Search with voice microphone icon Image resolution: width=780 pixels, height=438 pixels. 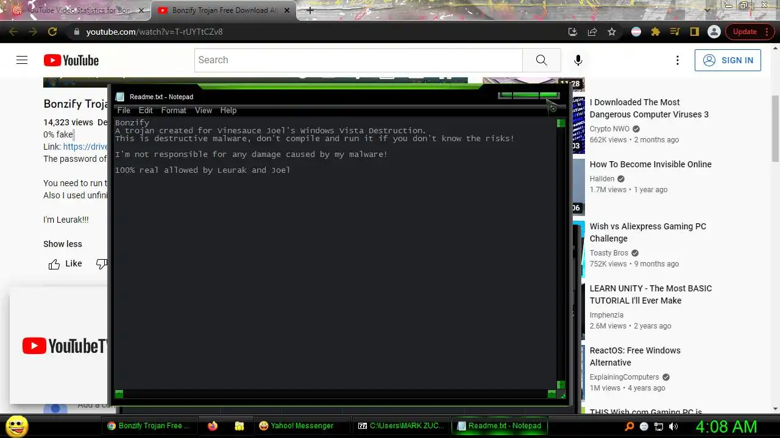[x=578, y=60]
